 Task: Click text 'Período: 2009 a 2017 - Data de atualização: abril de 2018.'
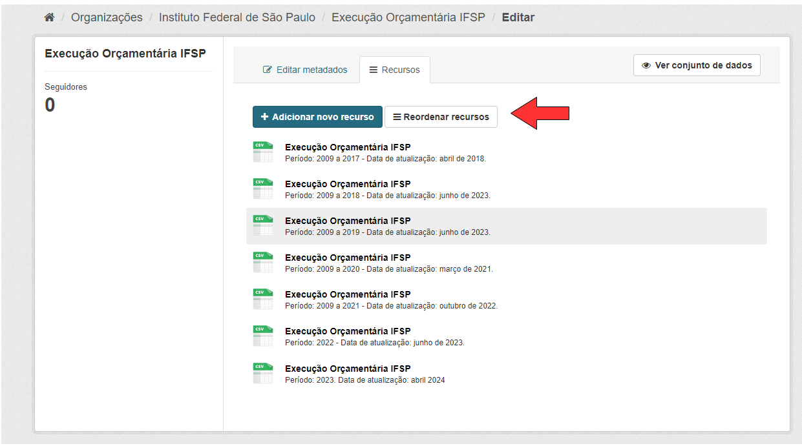385,159
